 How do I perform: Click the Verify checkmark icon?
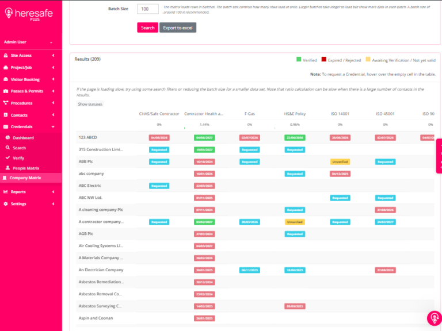[x=8, y=158]
